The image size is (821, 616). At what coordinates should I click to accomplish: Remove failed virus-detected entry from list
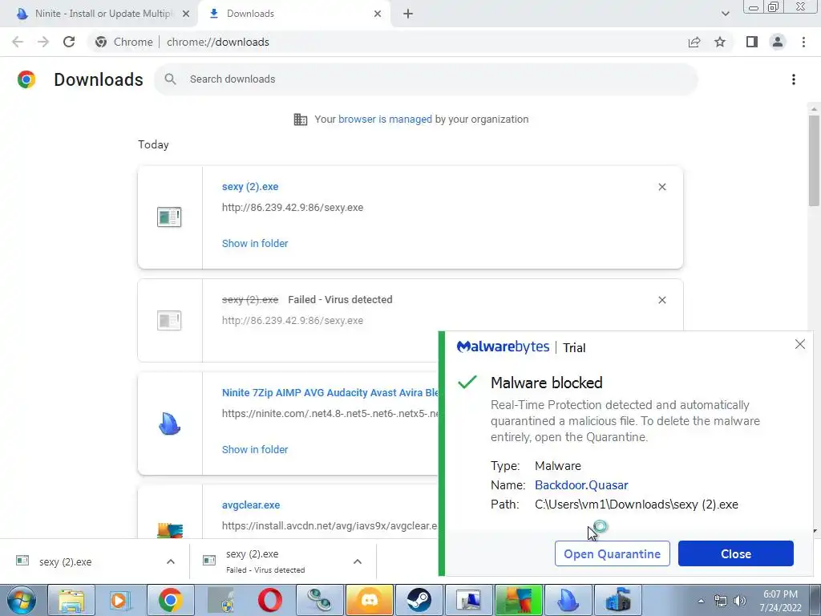pos(662,300)
